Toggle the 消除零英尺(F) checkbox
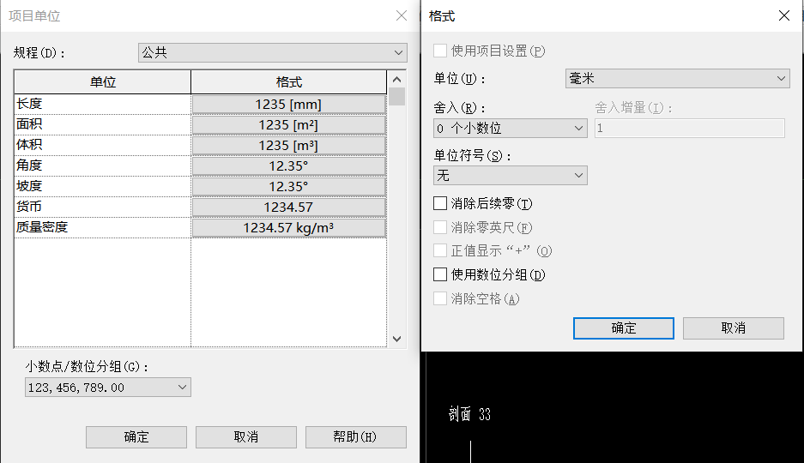Viewport: 804px width, 463px height. point(440,227)
